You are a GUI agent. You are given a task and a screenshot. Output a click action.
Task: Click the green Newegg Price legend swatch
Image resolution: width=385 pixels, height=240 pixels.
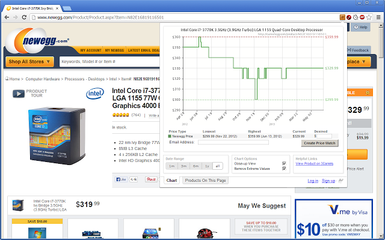(x=170, y=136)
